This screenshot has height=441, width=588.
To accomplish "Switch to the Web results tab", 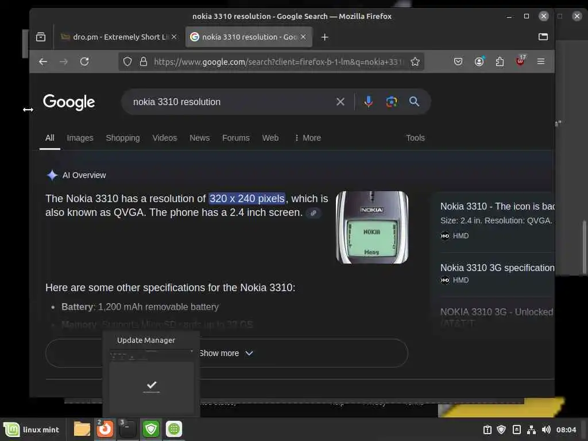I will 270,138.
